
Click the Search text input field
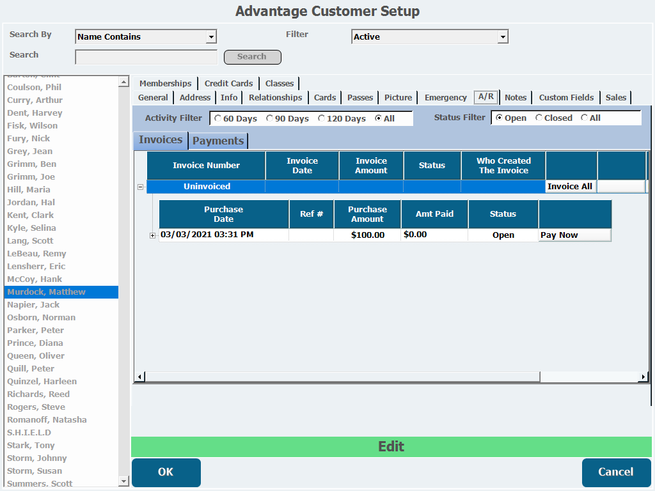pyautogui.click(x=146, y=57)
